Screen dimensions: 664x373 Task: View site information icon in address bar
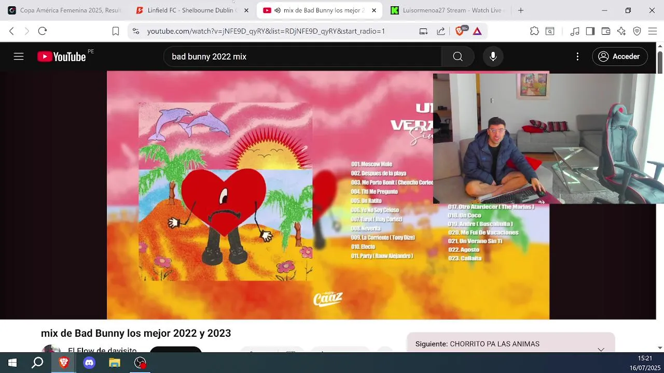[x=136, y=31]
